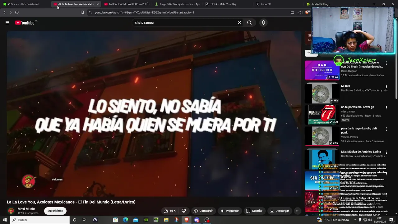Select the Todos filter chip

[x=311, y=53]
